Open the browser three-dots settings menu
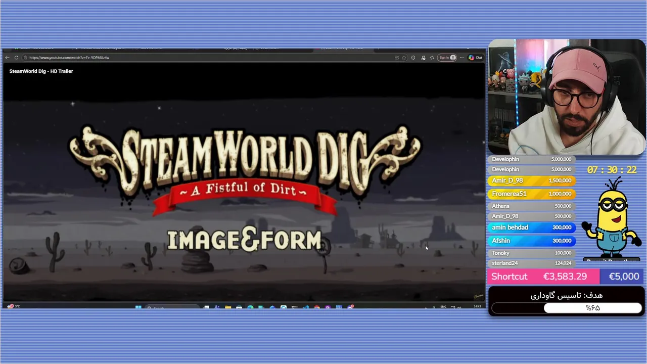 coord(461,58)
